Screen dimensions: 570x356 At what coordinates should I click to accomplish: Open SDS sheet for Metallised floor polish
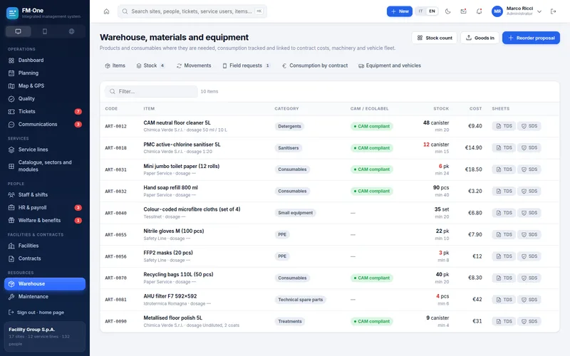point(529,322)
